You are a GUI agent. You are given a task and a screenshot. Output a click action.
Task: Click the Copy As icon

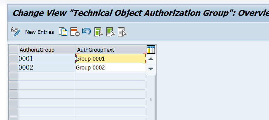[x=63, y=32]
